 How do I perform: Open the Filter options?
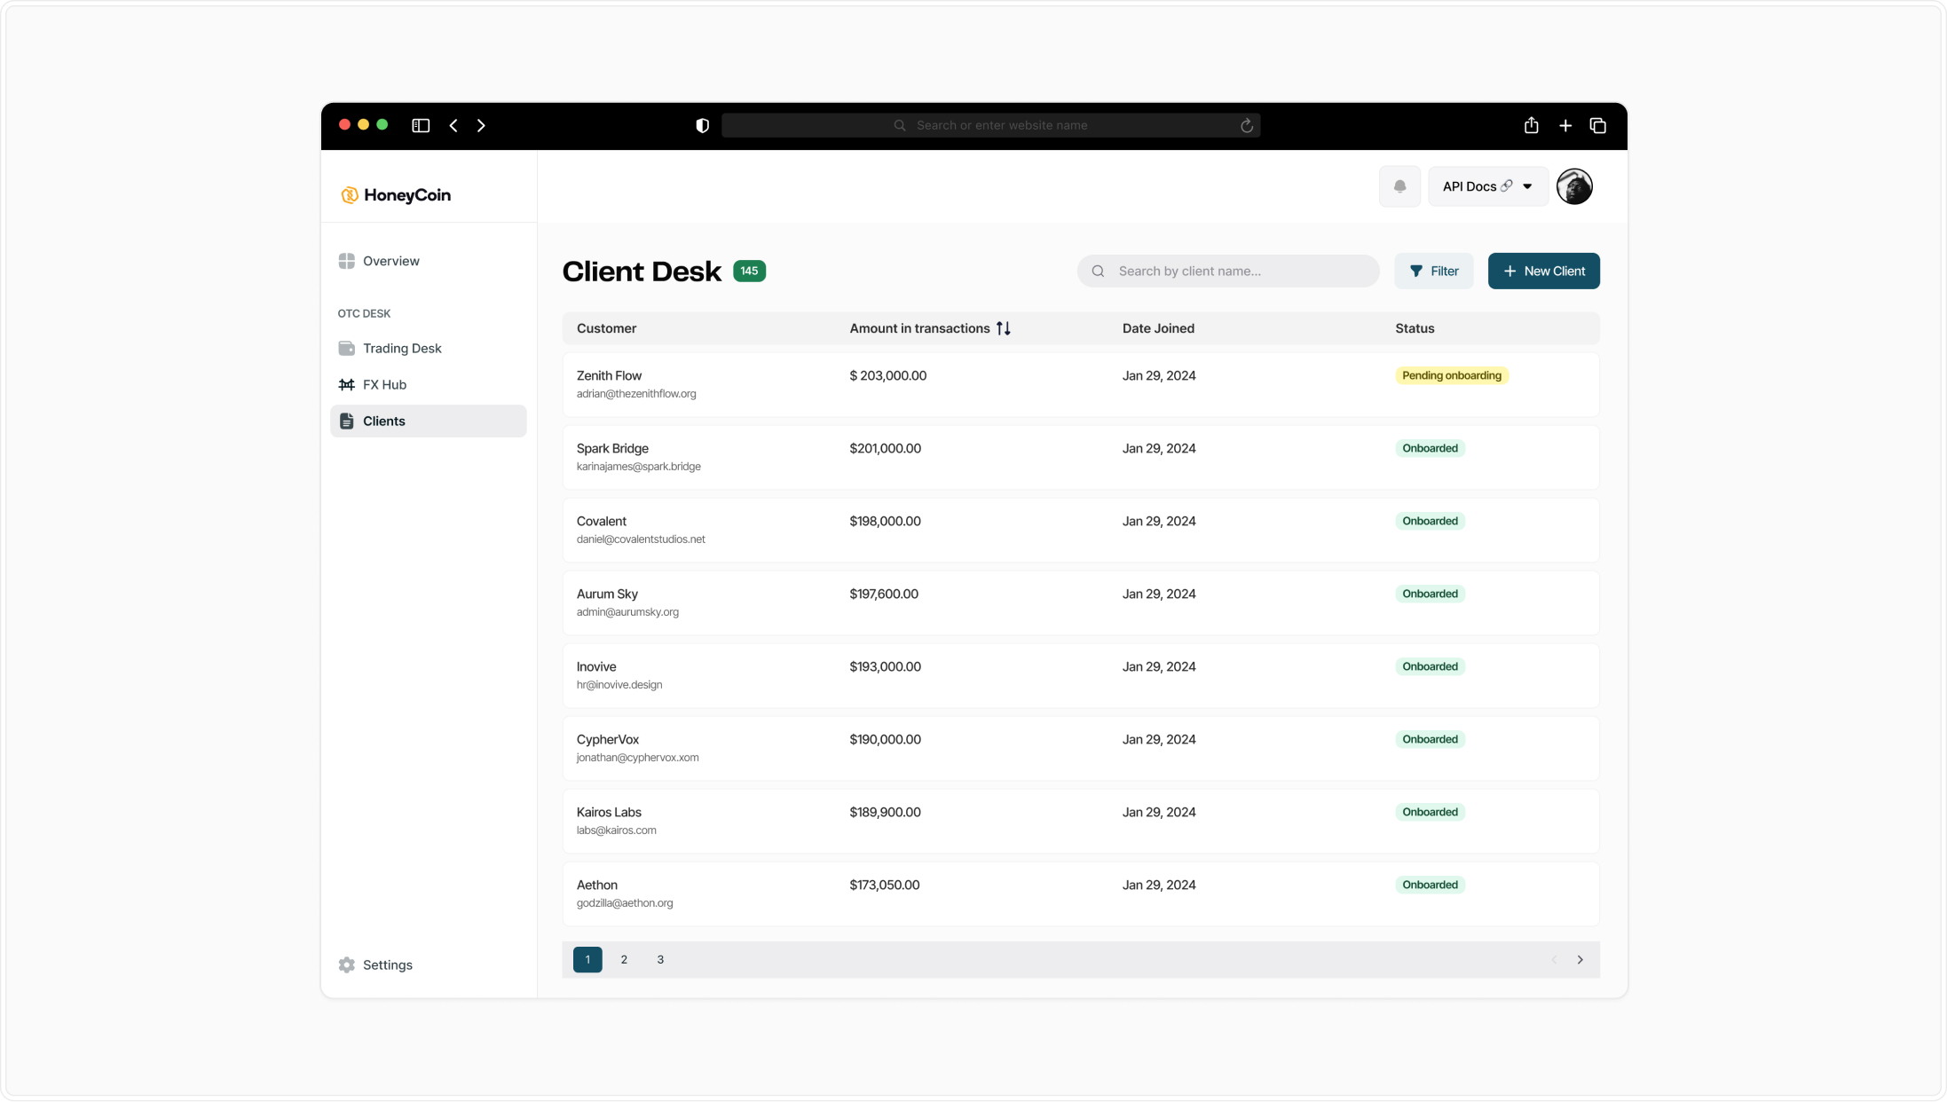[1433, 272]
